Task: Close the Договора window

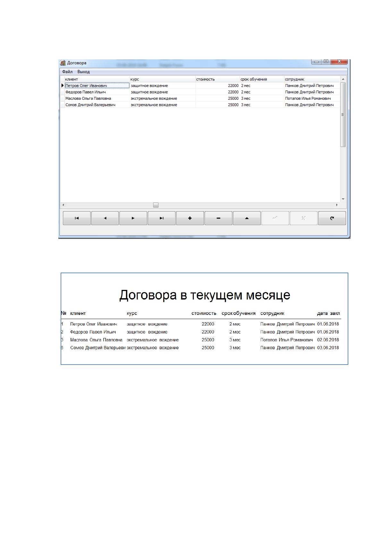Action: (339, 61)
